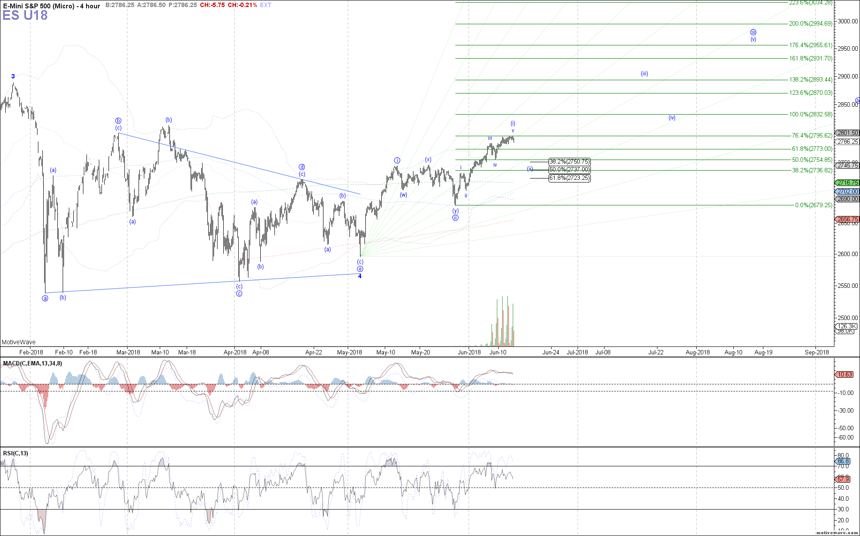Click the blue 2702.00 price tag

point(848,191)
